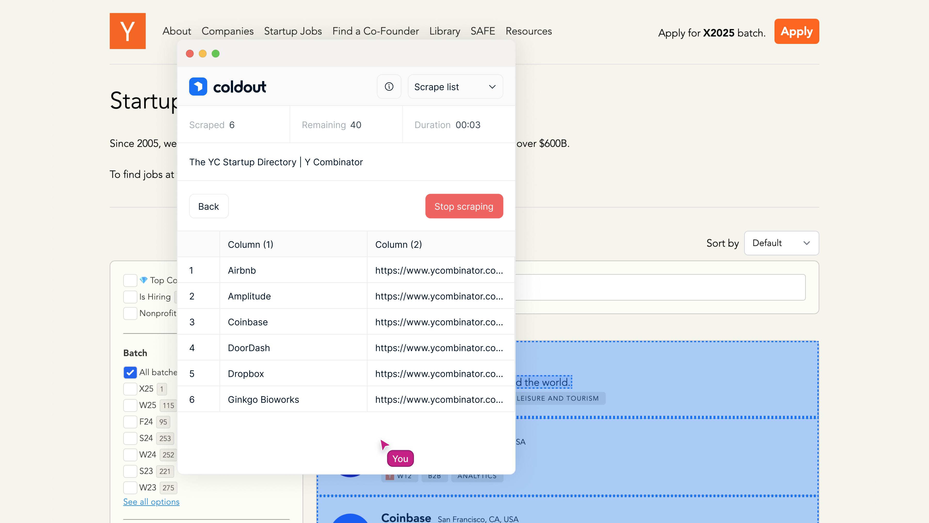This screenshot has height=523, width=929.
Task: Select the Ginkgo Bioworks cell
Action: [x=293, y=399]
